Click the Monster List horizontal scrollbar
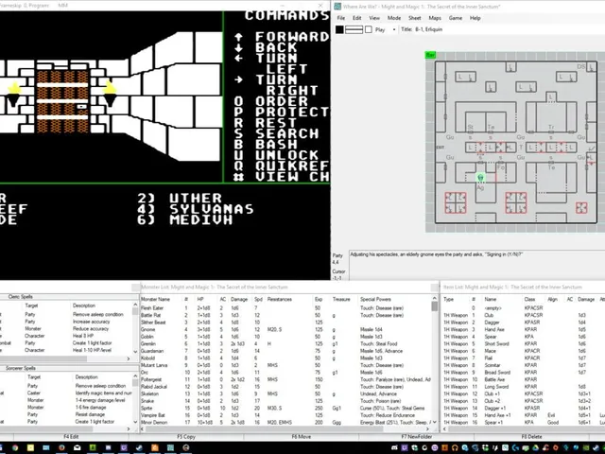Screen dimensions: 605x454 tap(285, 428)
